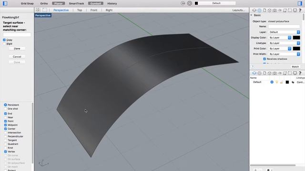Open the layer gear options menu
Image resolution: width=305 pixels, height=171 pixels.
(269, 170)
